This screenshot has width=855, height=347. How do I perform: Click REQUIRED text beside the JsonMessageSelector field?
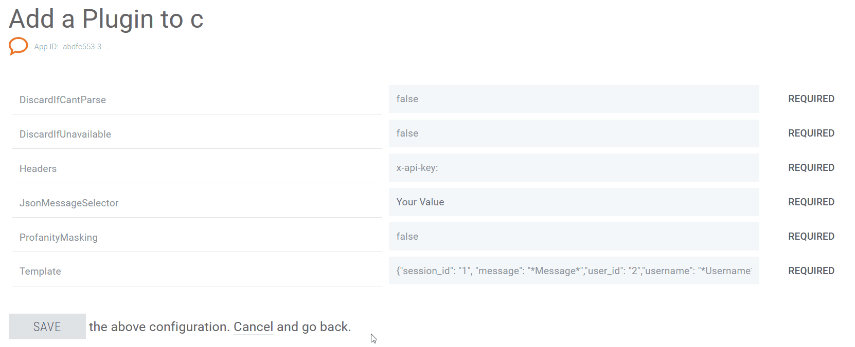(811, 202)
